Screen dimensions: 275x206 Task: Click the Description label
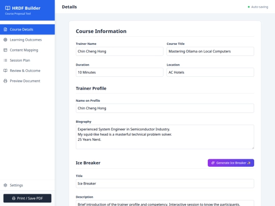(x=85, y=197)
